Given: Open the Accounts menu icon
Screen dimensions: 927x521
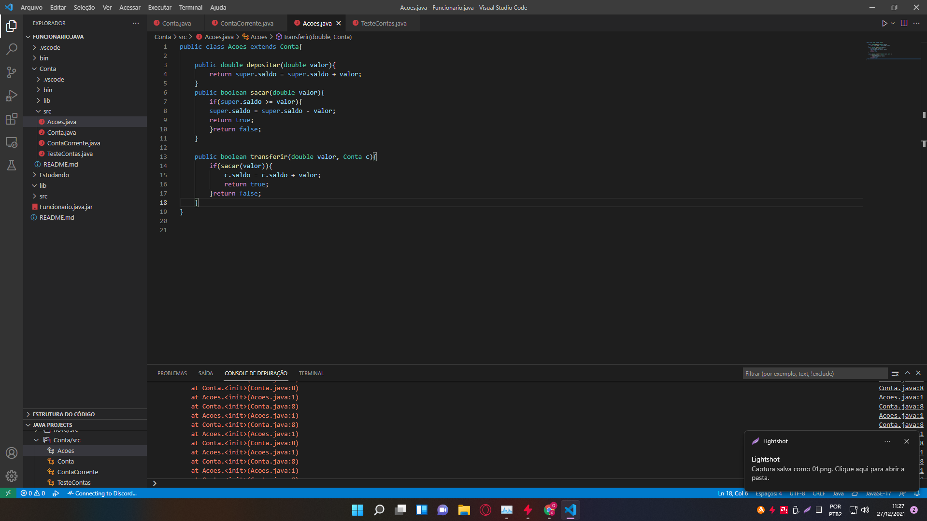Looking at the screenshot, I should (12, 453).
